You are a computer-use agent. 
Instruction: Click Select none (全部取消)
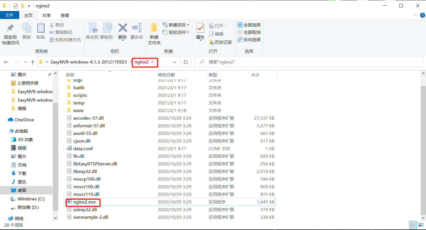[249, 32]
